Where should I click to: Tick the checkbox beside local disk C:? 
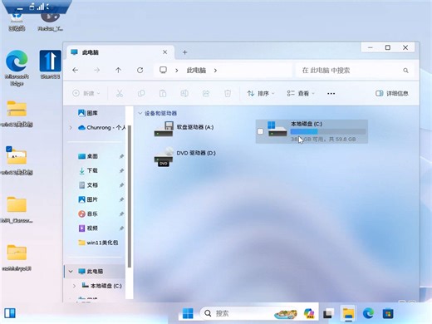260,131
